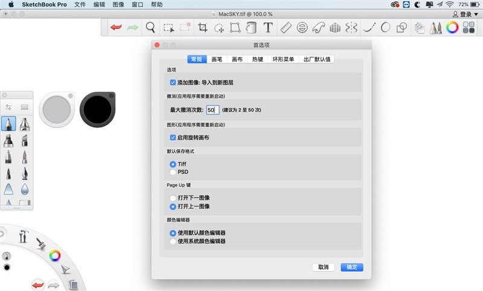The width and height of the screenshot is (483, 291).
Task: Click the 确定 button
Action: pyautogui.click(x=352, y=267)
